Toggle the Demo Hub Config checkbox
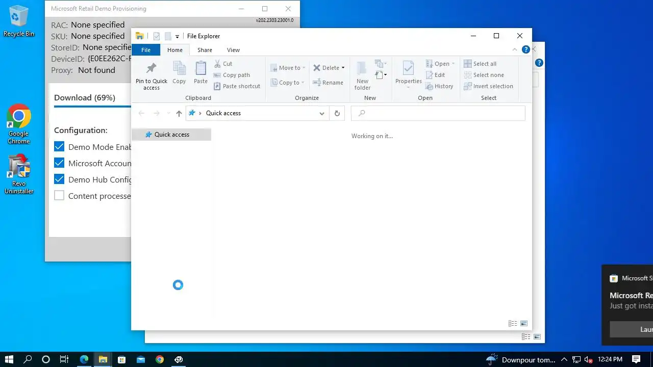 pos(59,179)
